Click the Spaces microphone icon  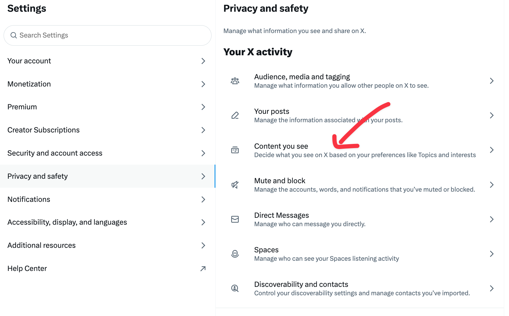235,254
